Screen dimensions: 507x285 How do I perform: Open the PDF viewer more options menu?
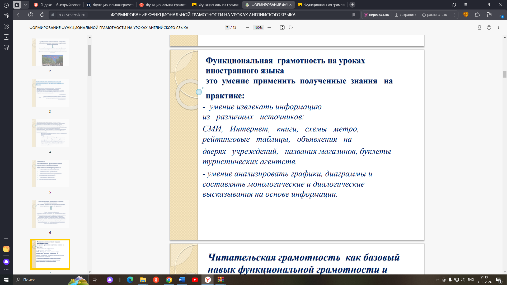pyautogui.click(x=498, y=28)
